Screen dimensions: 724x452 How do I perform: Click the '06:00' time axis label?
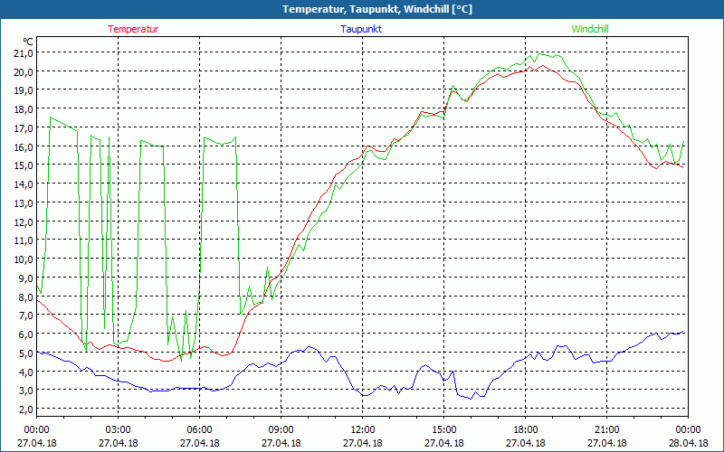200,430
